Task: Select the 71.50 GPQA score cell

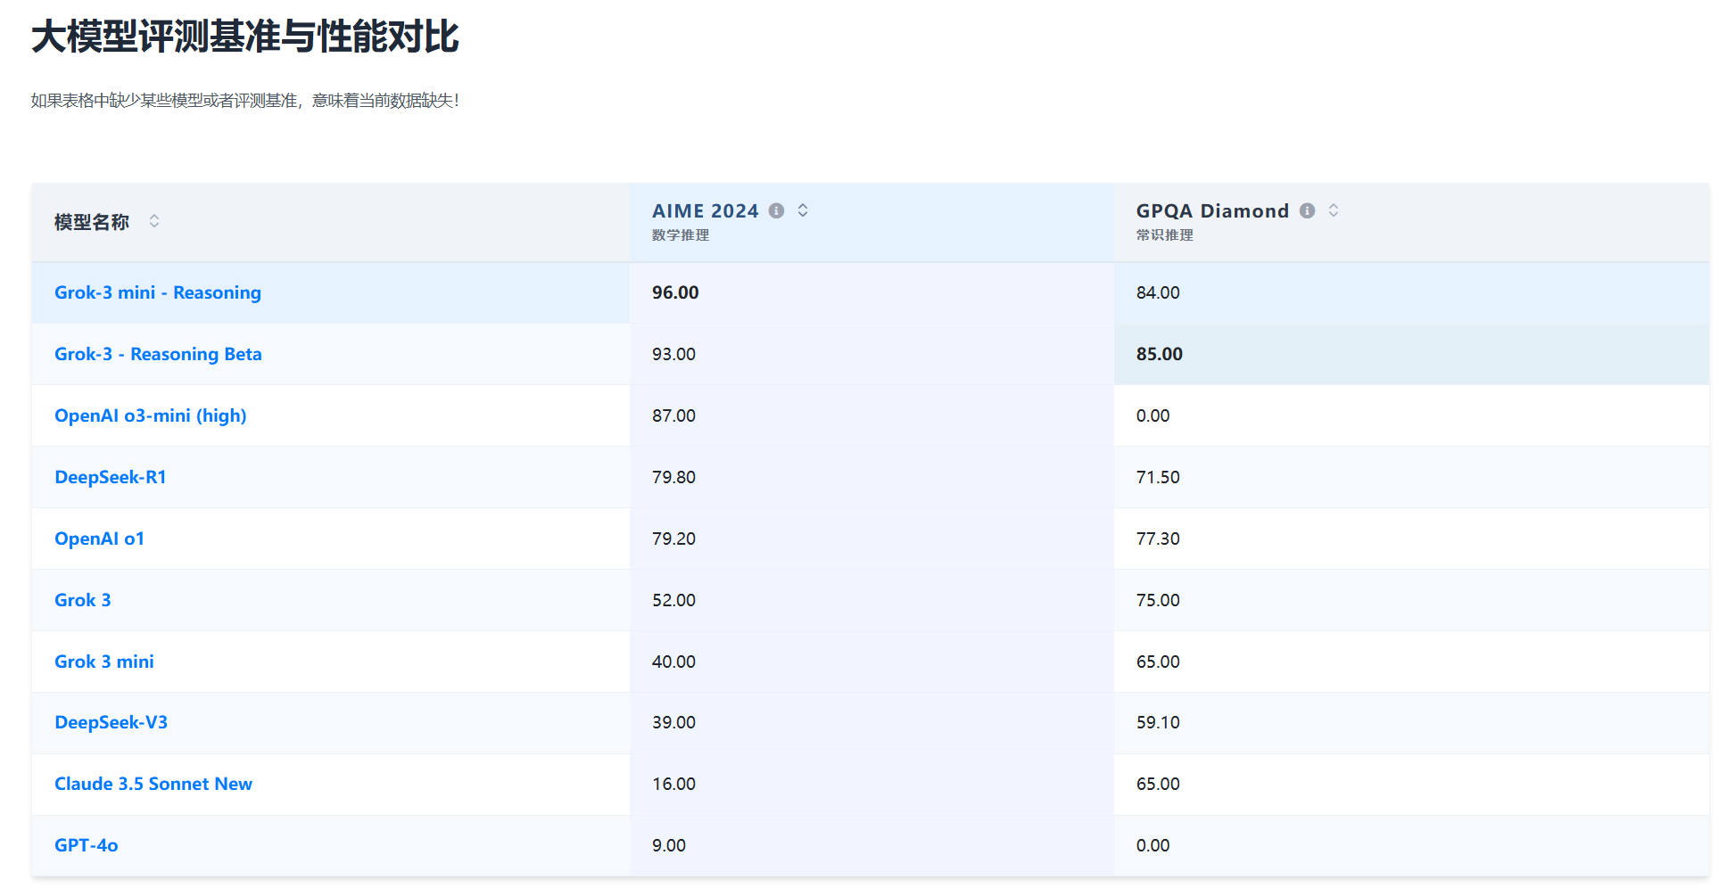Action: [1411, 477]
